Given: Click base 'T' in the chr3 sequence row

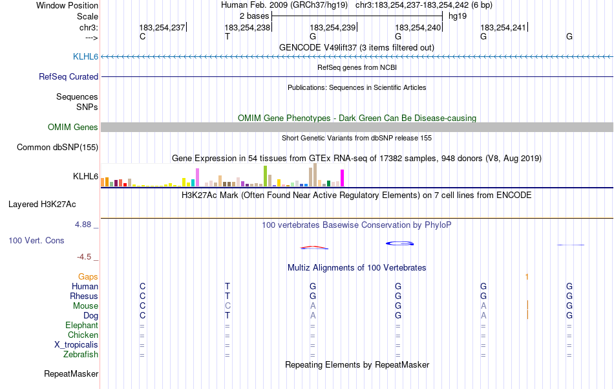Looking at the screenshot, I should point(228,36).
